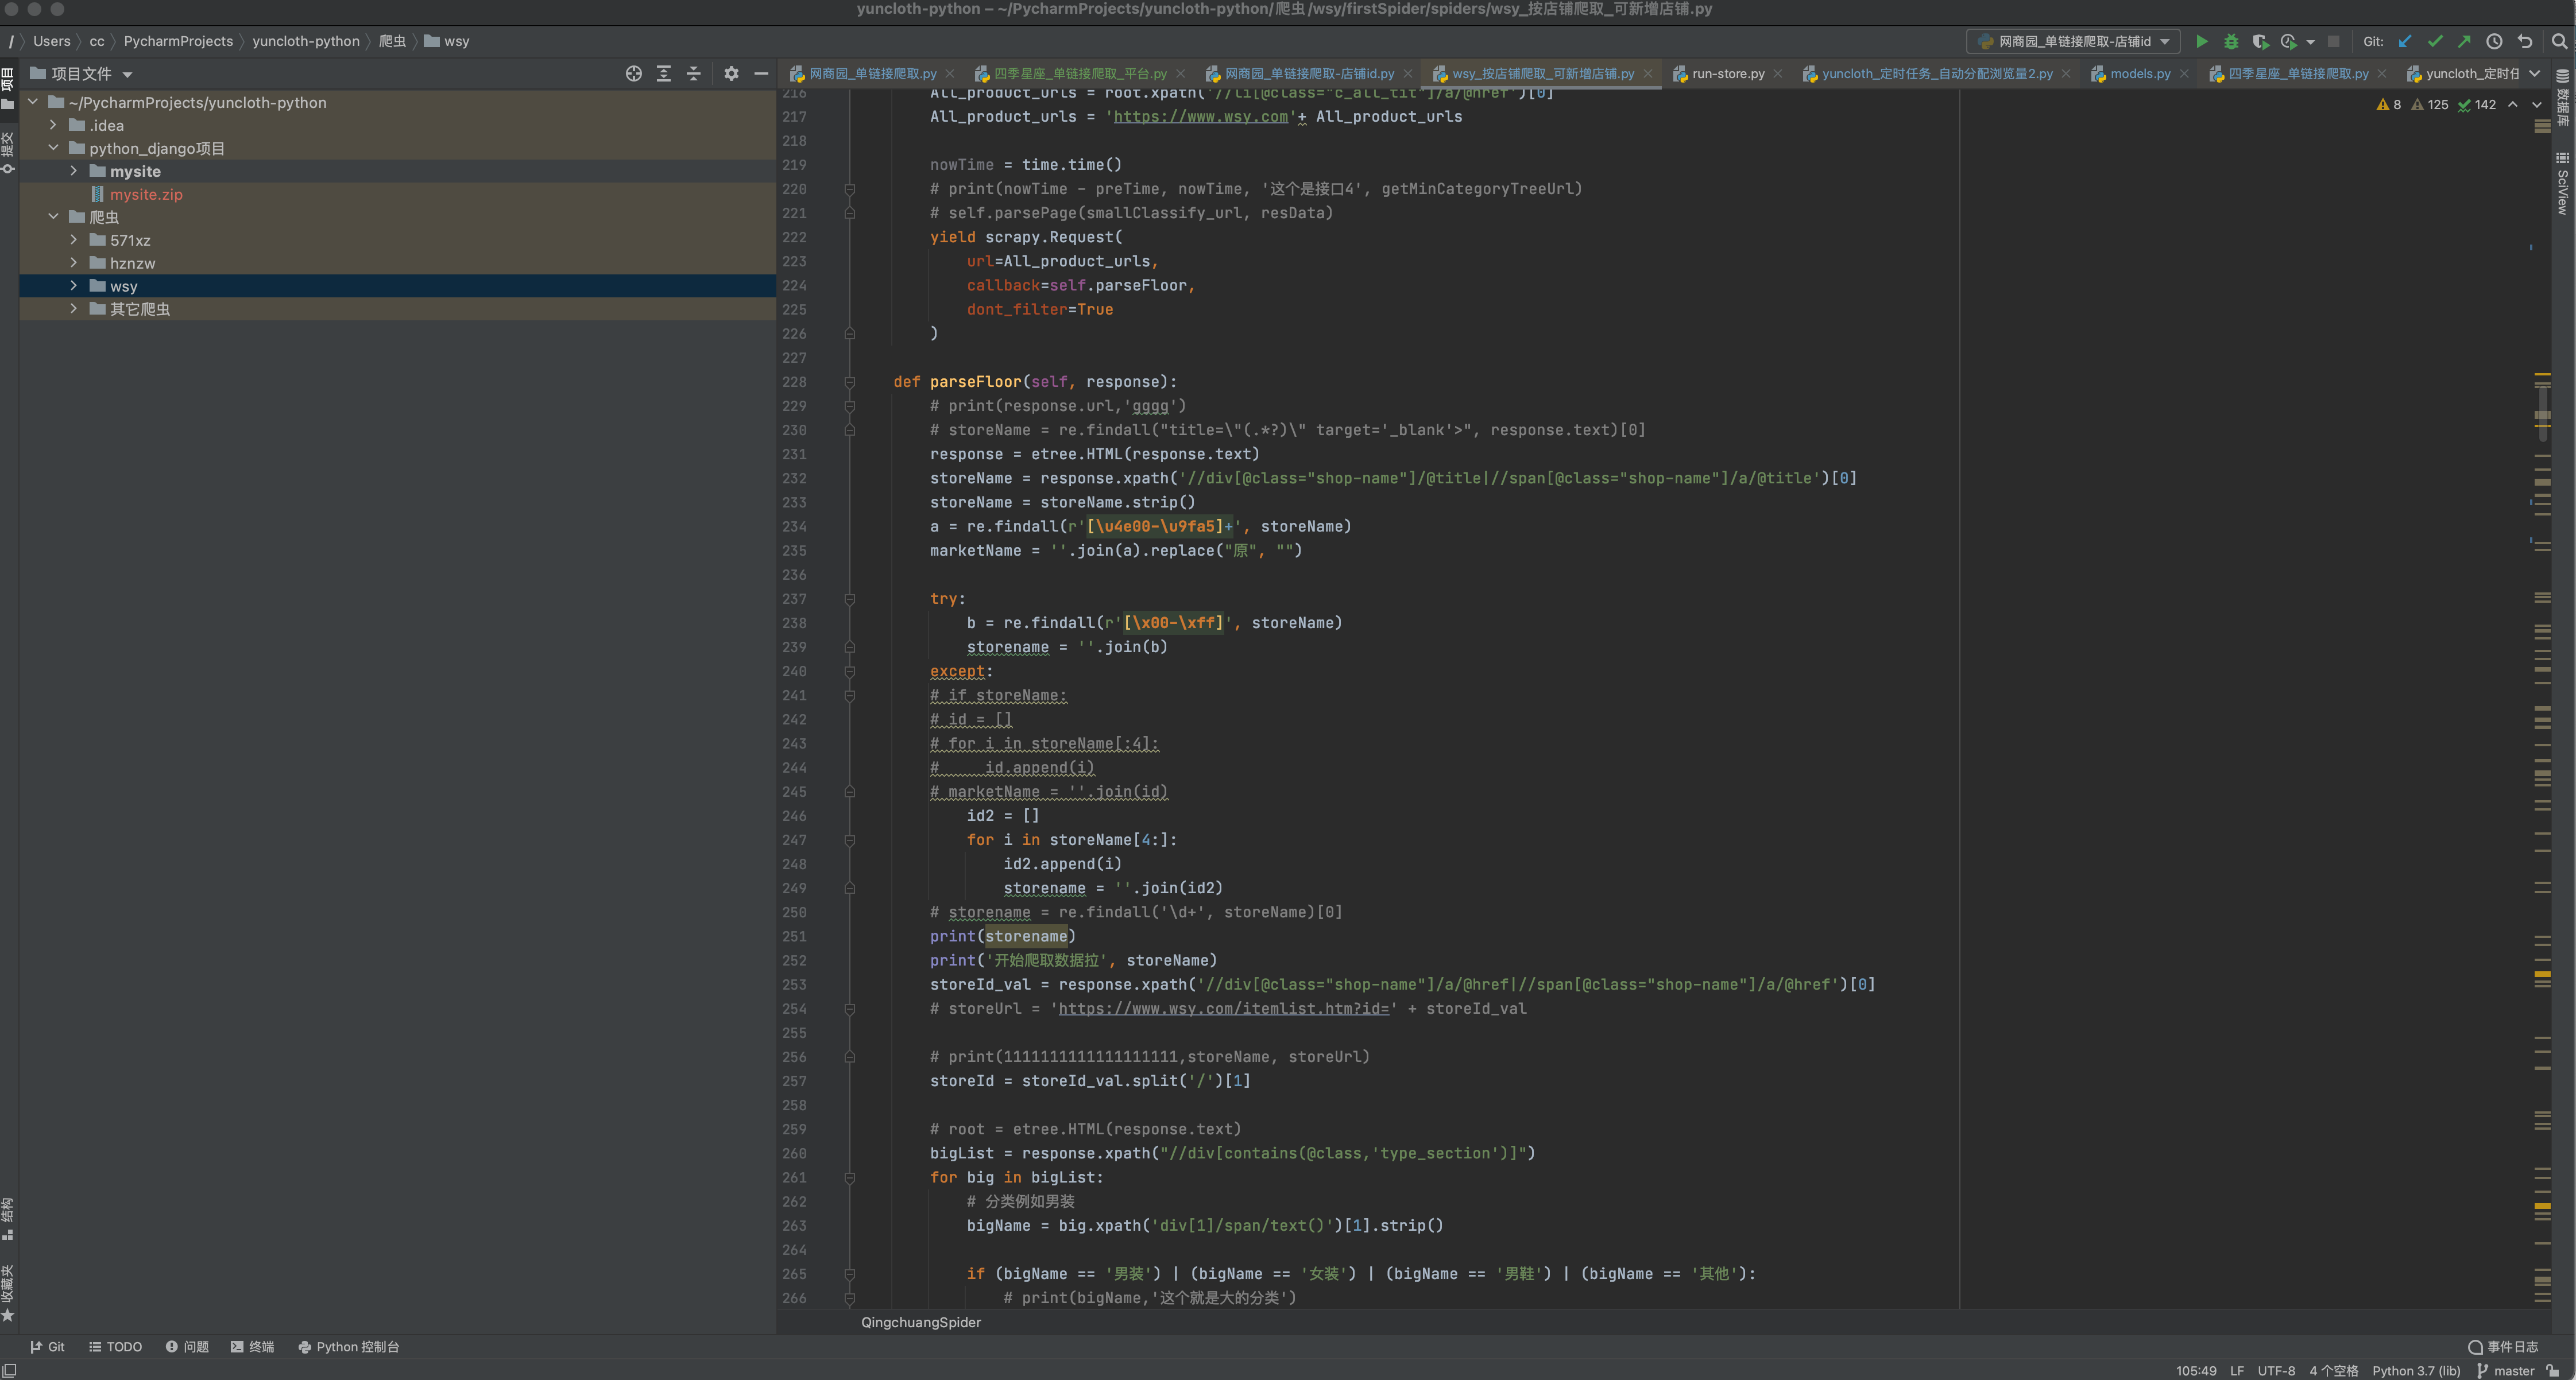Open the Python 控制台 console

(348, 1347)
